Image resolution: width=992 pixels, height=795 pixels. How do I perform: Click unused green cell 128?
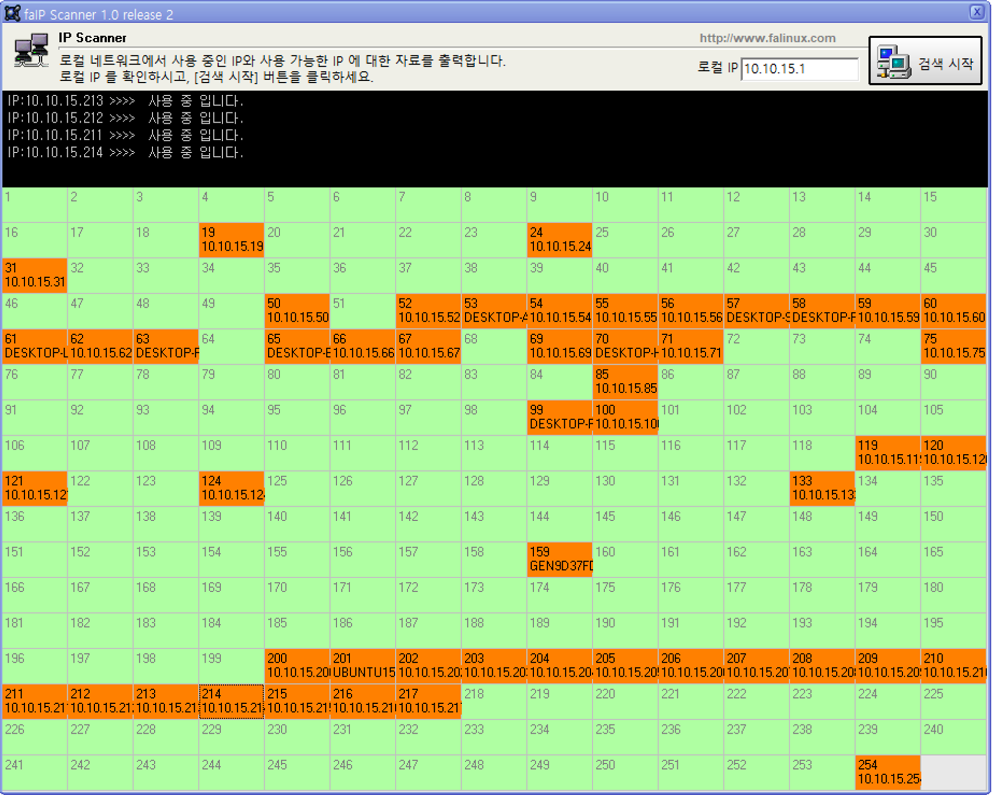494,489
